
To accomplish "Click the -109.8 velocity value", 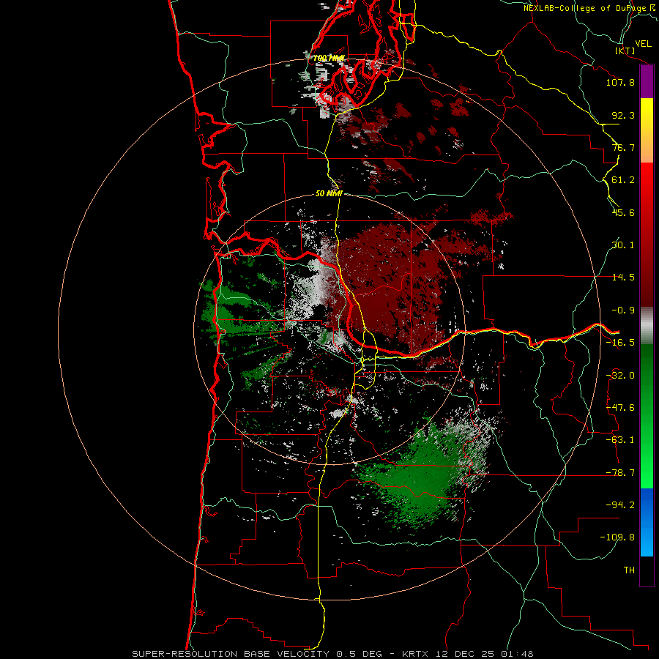I will click(x=617, y=537).
